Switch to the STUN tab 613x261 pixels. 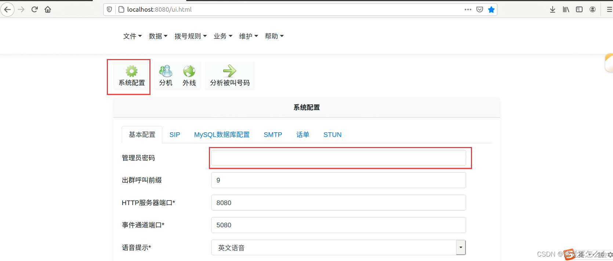pos(333,135)
